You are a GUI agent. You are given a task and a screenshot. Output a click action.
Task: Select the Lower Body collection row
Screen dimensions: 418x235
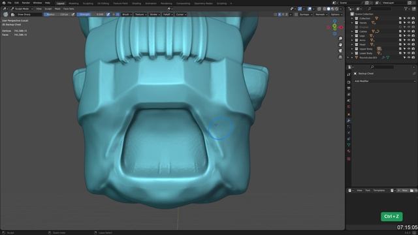coord(381,54)
